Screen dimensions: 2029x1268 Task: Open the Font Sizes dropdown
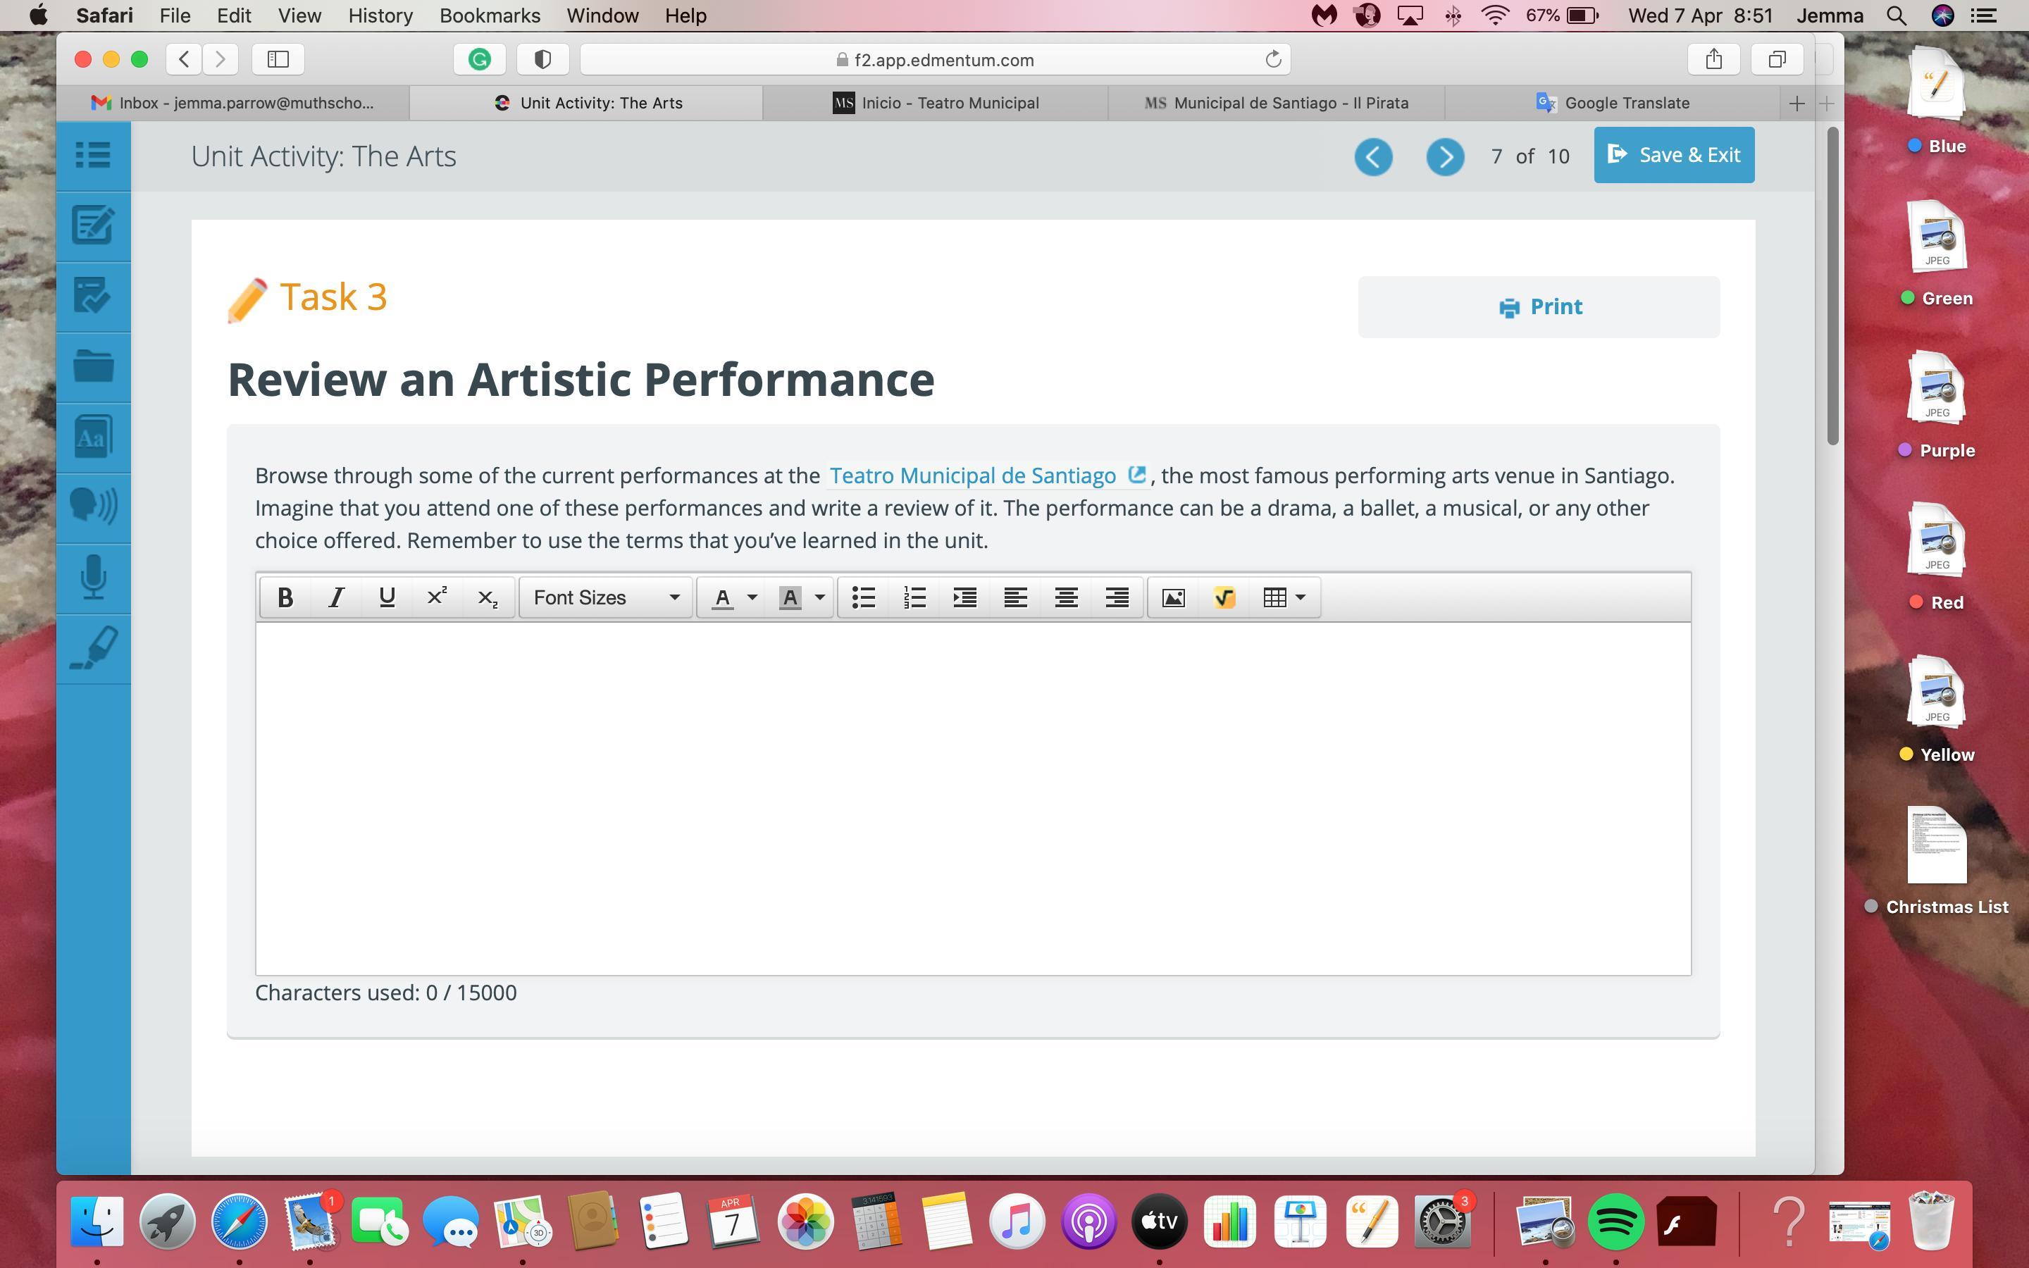(x=605, y=597)
